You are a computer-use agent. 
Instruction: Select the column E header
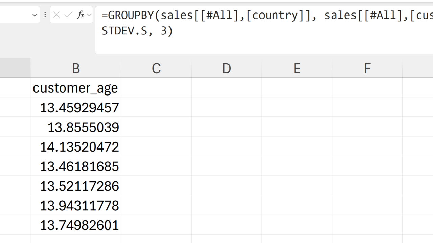point(297,69)
